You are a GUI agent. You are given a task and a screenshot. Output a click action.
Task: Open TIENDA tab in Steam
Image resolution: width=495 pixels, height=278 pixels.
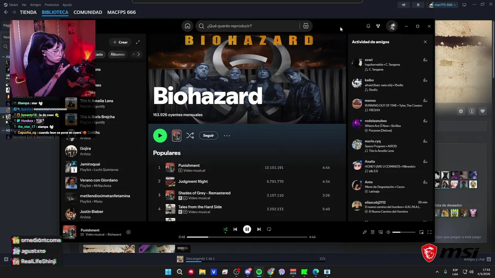click(28, 12)
